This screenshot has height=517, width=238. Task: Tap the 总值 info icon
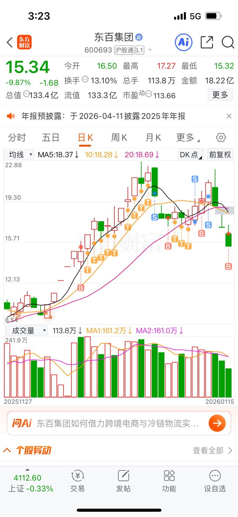click(27, 94)
